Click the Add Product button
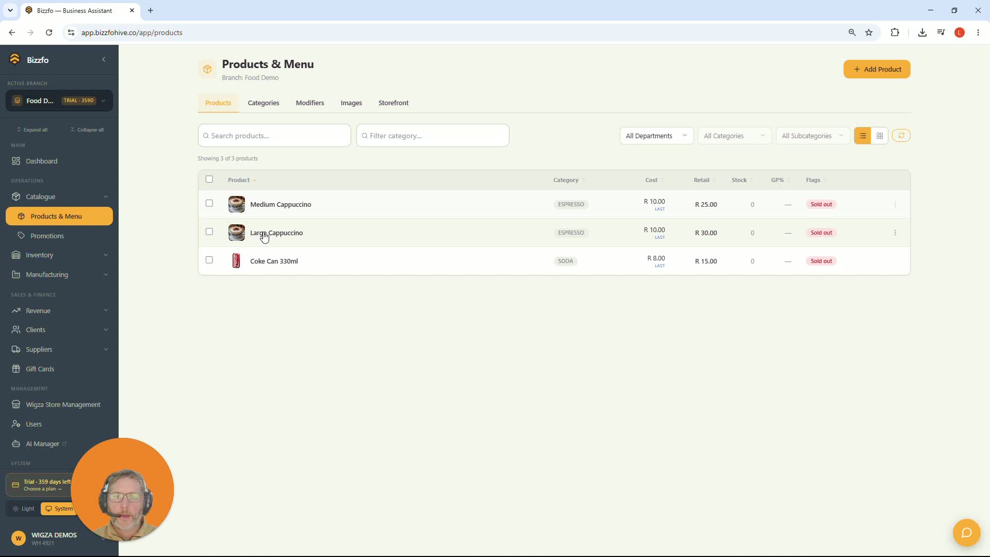Viewport: 990px width, 557px height. (x=877, y=69)
